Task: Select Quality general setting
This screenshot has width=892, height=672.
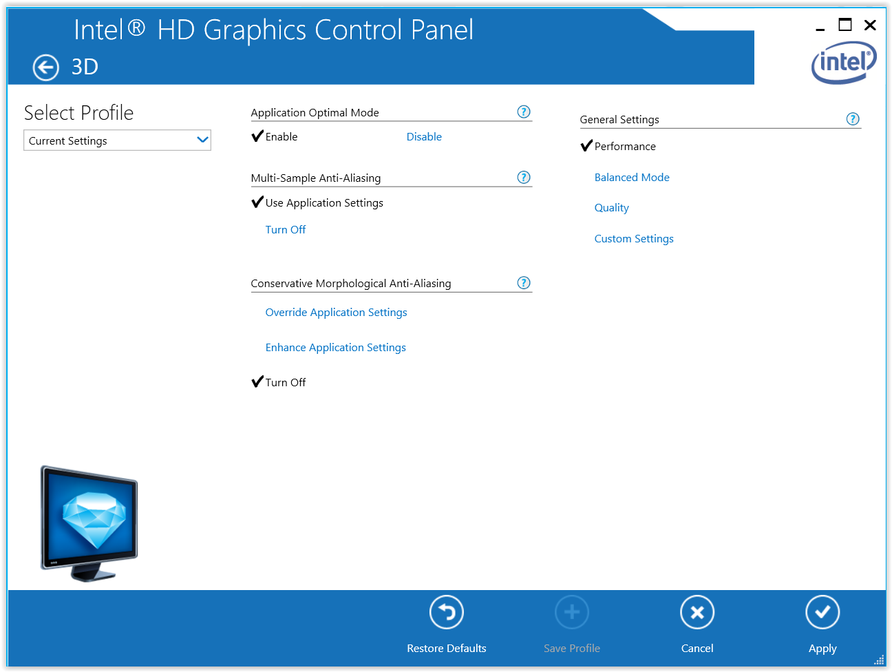Action: coord(612,207)
